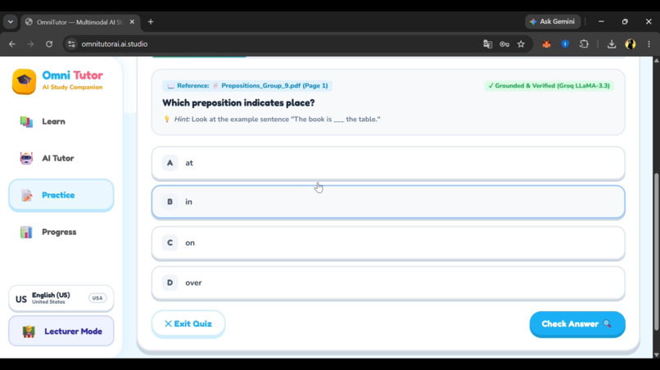Go back with the browser back arrow
The width and height of the screenshot is (660, 370).
click(11, 43)
